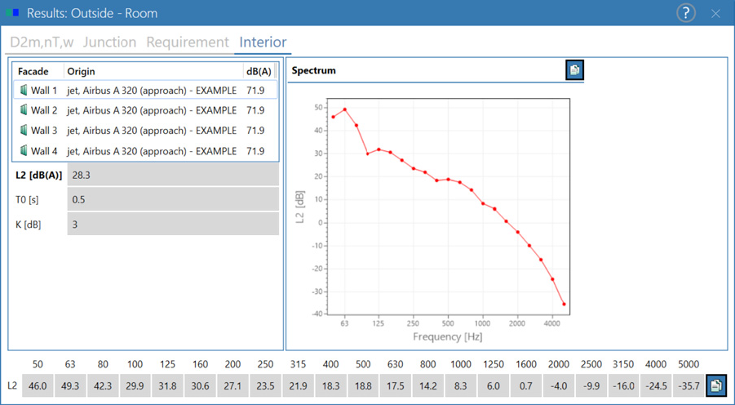Click the Wall 1 facade icon
The width and height of the screenshot is (735, 405).
(x=24, y=90)
